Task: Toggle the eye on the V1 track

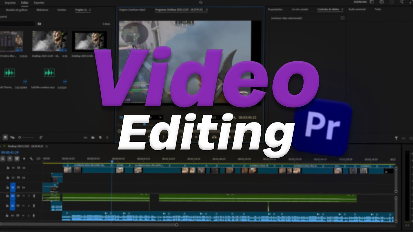Action: pyautogui.click(x=24, y=187)
